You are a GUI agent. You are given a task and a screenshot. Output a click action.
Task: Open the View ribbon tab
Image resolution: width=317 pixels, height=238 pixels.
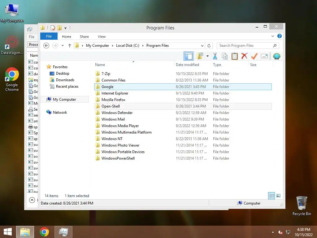point(102,37)
